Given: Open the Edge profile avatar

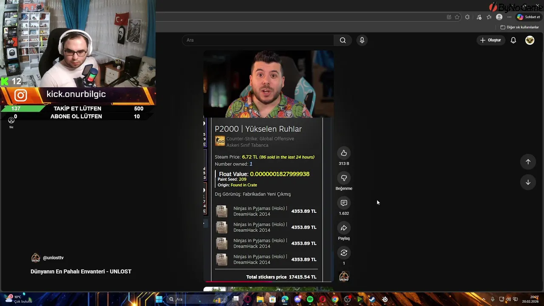Looking at the screenshot, I should 499,17.
